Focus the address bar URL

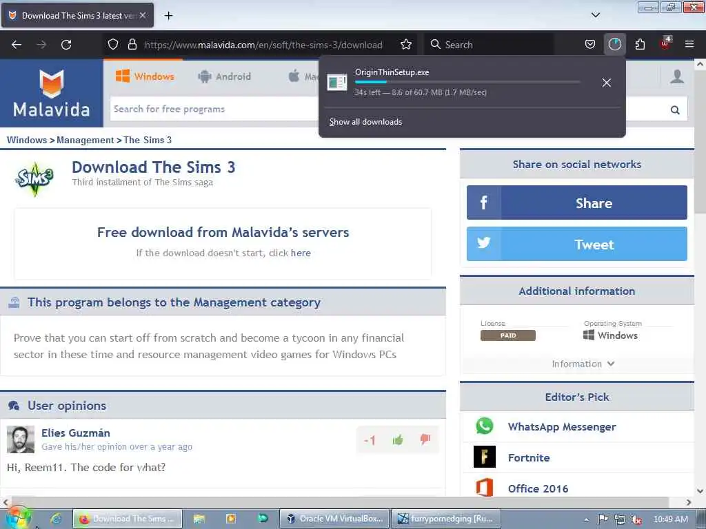[263, 45]
